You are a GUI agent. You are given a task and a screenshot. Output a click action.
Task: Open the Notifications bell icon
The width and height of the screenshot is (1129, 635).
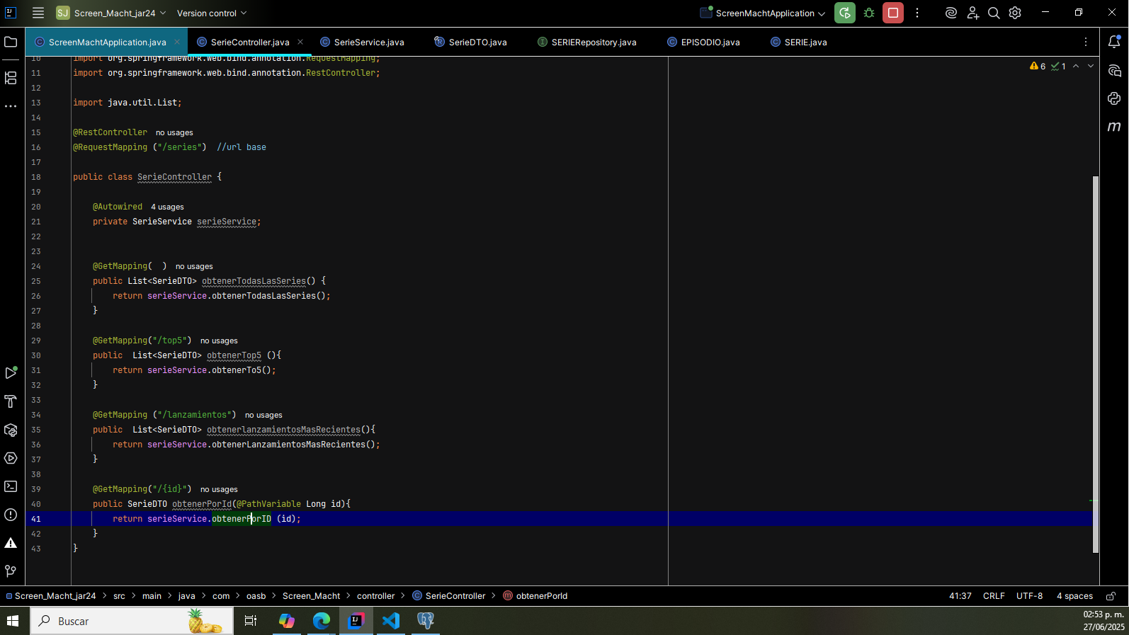pos(1114,42)
